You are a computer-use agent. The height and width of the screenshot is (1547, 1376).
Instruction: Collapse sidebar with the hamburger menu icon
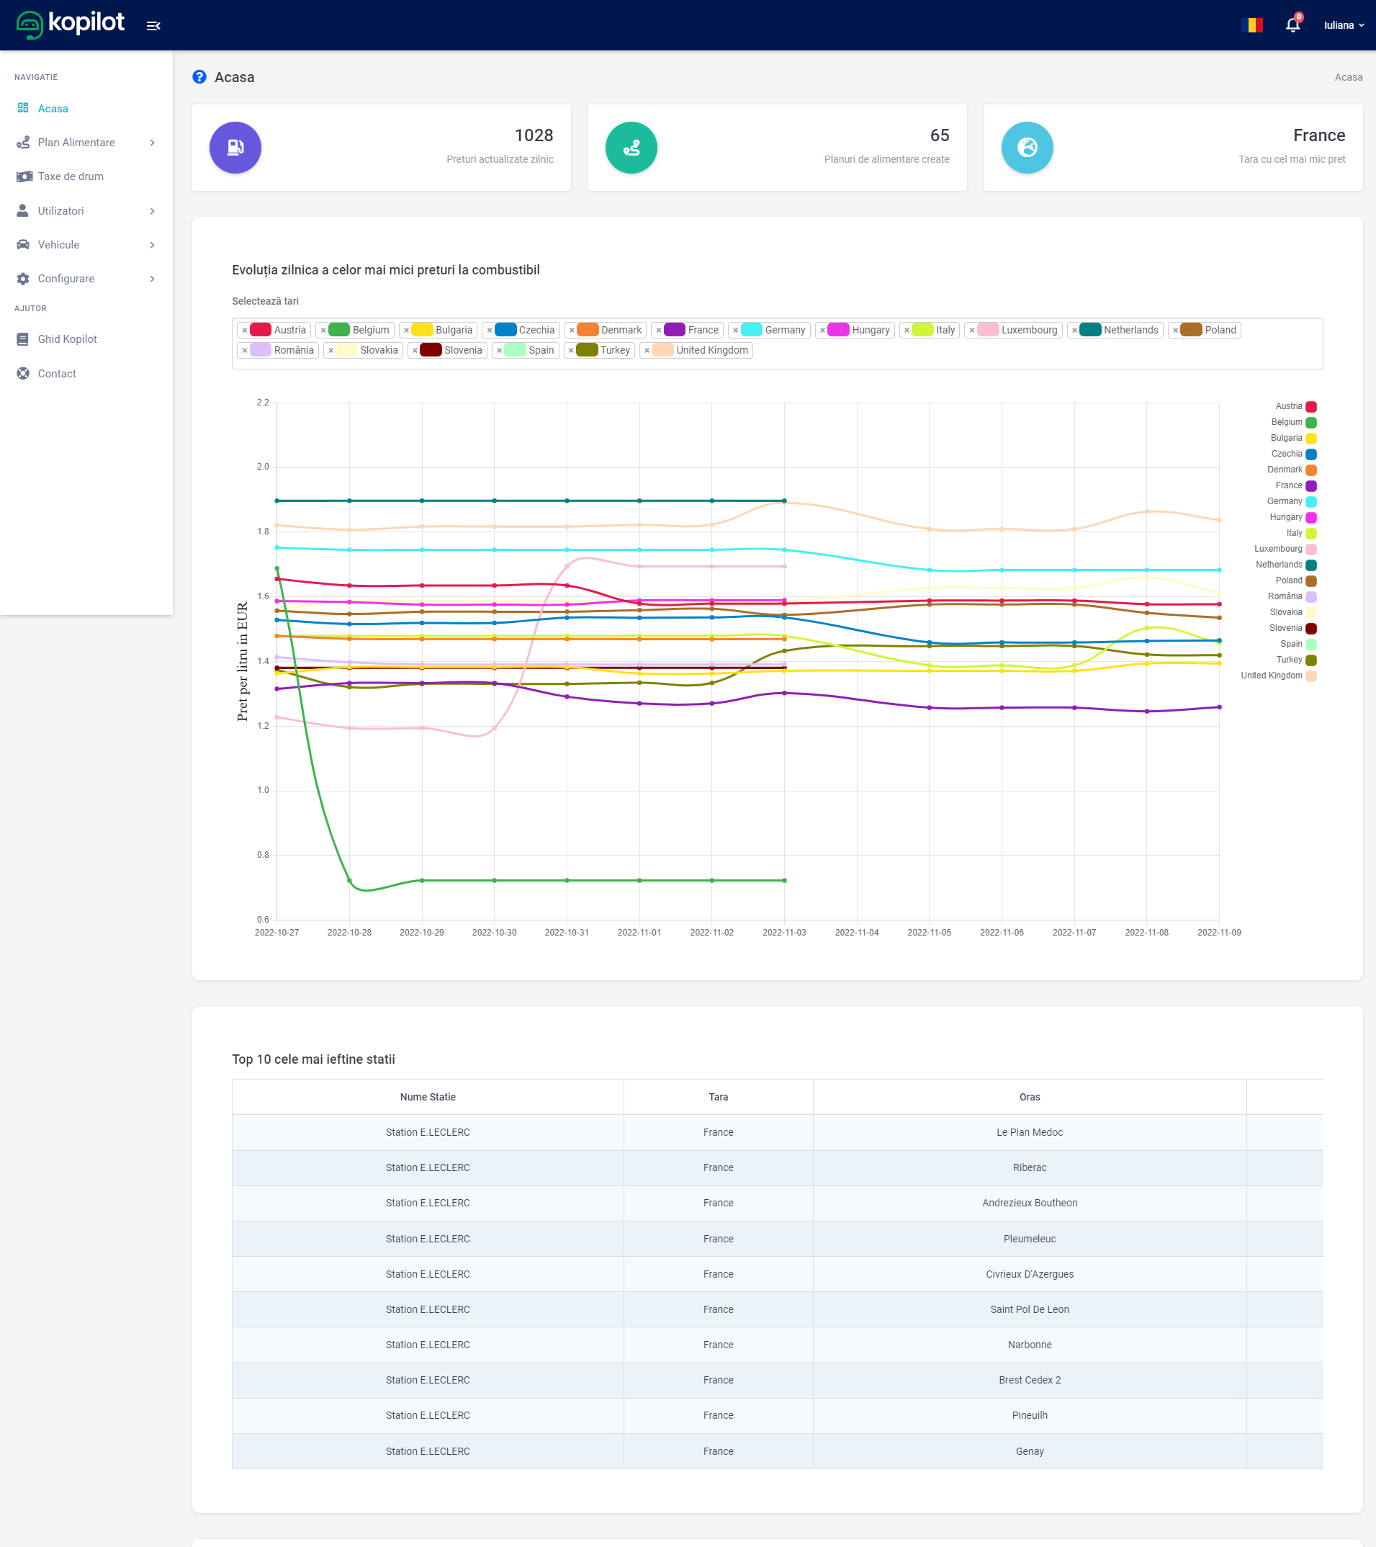point(153,26)
